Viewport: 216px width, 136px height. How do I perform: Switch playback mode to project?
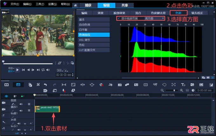click(11, 68)
